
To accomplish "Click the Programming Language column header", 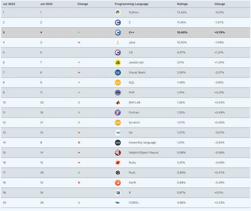I will tap(131, 4).
